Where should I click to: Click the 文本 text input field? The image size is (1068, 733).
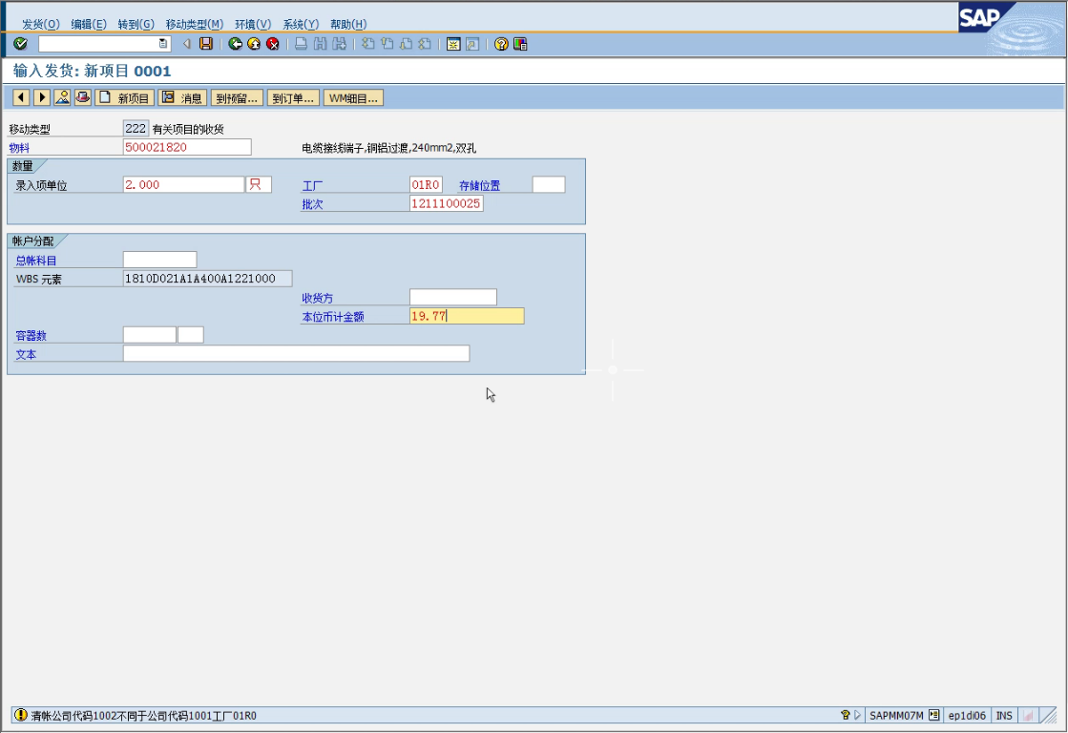pyautogui.click(x=296, y=354)
